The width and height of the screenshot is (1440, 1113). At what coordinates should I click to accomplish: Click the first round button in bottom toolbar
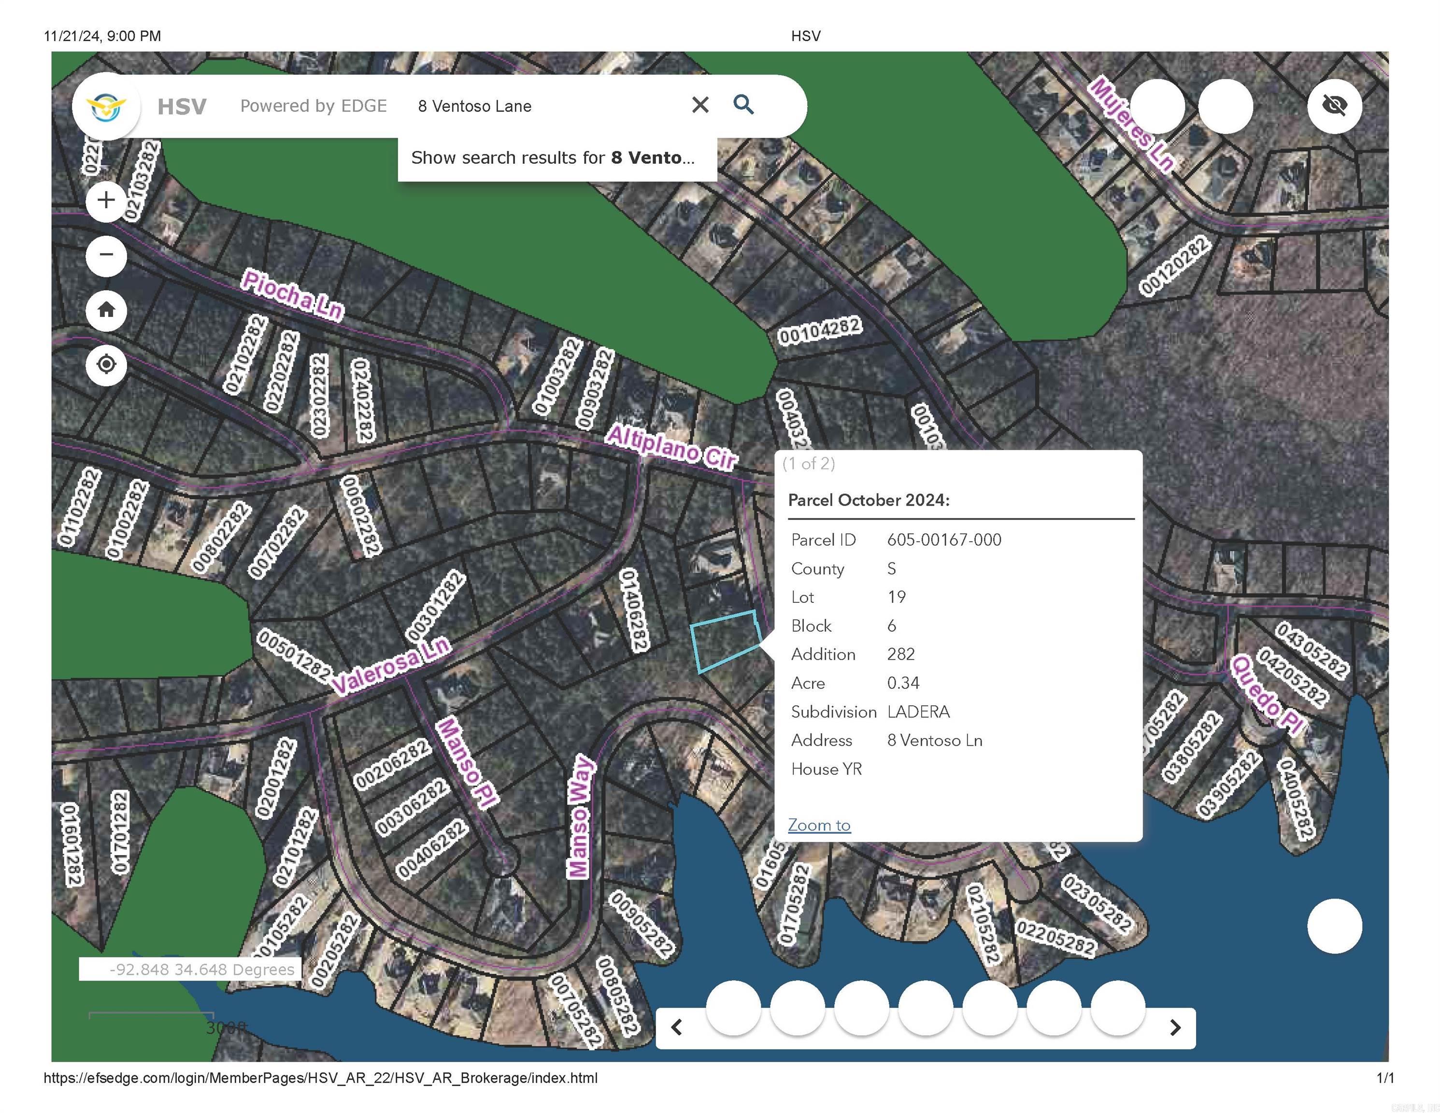(x=733, y=1008)
